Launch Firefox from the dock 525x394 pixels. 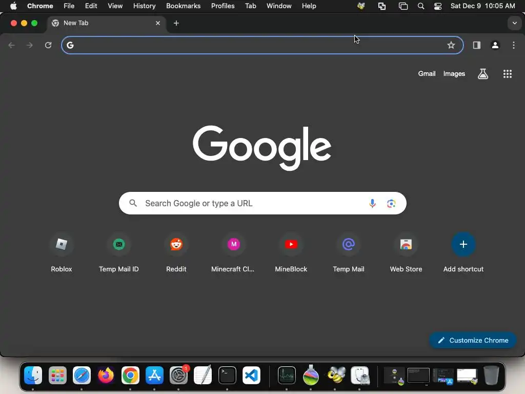click(106, 375)
